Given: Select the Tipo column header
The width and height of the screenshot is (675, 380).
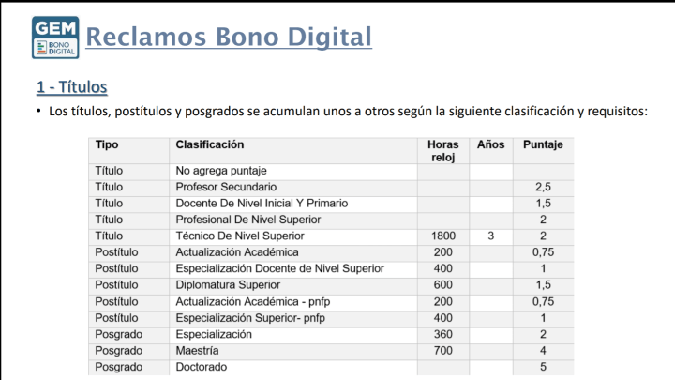Looking at the screenshot, I should 108,144.
